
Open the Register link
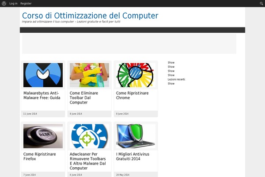click(x=26, y=4)
